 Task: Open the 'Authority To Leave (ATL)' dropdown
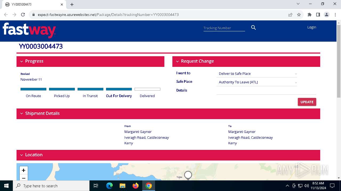(x=257, y=82)
